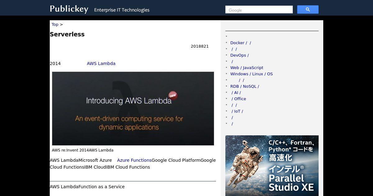The image size is (373, 196).
Task: Click the Serverless article heading
Action: 67,34
